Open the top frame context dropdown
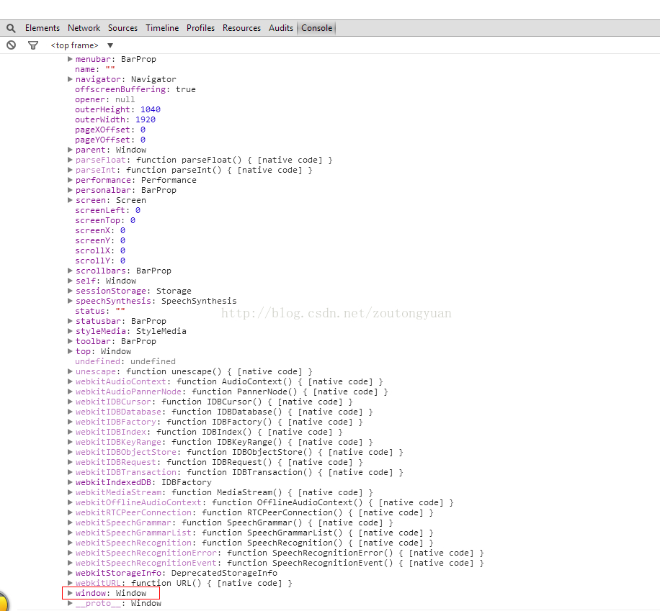 coord(81,45)
